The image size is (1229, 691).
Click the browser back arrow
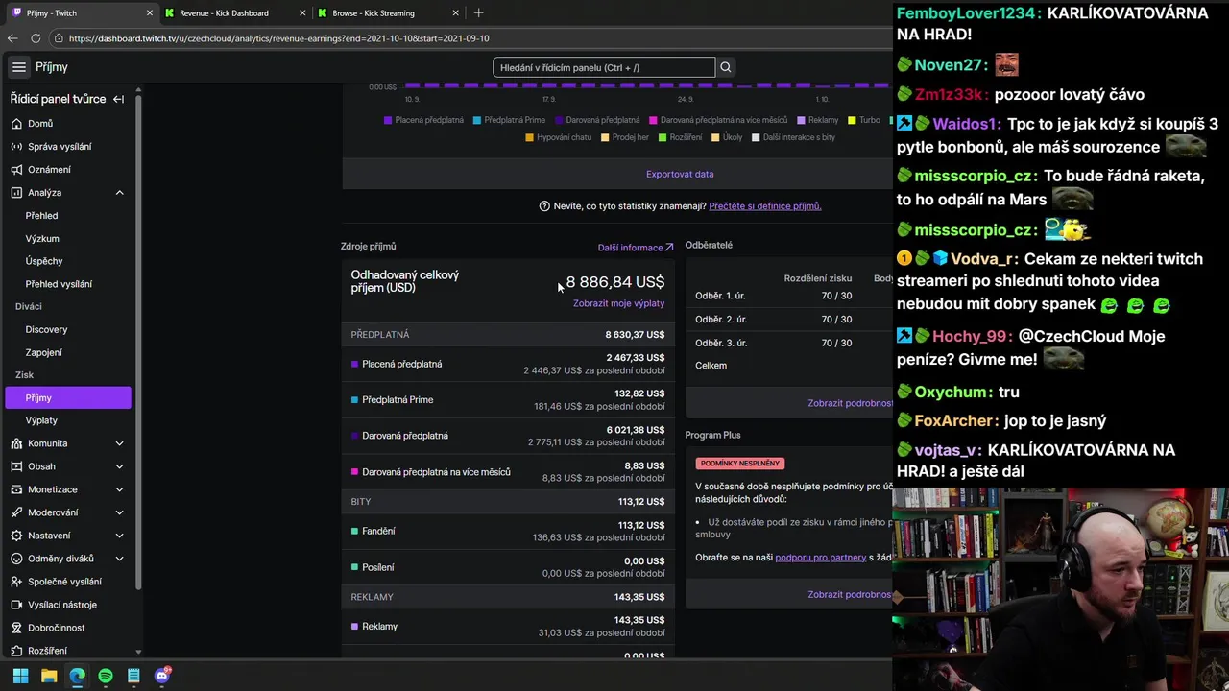click(12, 38)
